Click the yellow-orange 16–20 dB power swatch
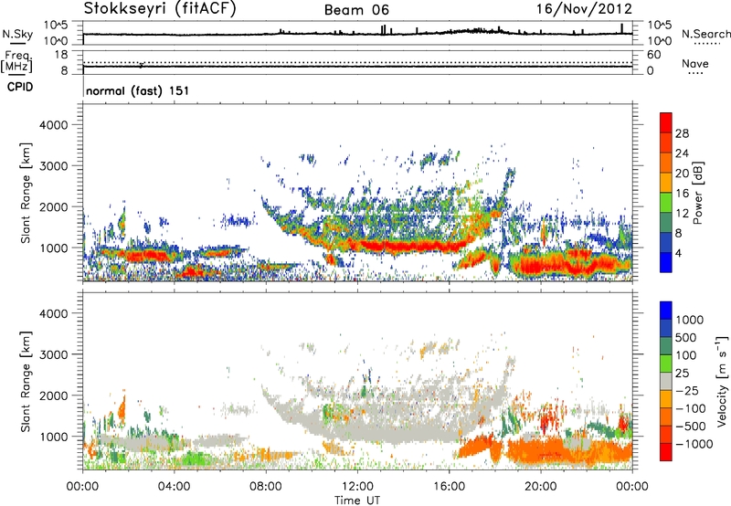The width and height of the screenshot is (731, 506). coord(666,182)
